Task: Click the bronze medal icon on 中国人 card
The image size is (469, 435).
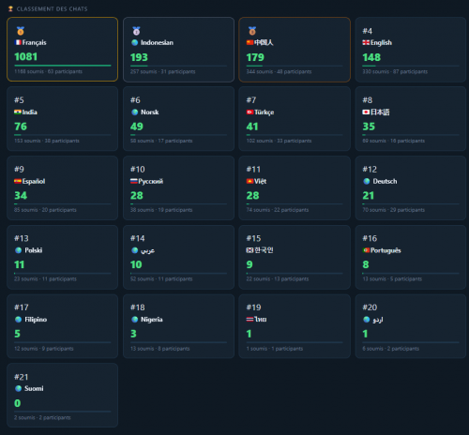Action: click(x=252, y=31)
